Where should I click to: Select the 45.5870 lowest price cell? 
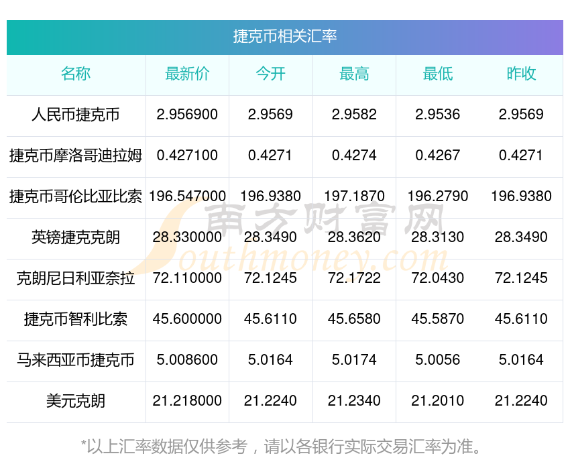[x=438, y=319]
